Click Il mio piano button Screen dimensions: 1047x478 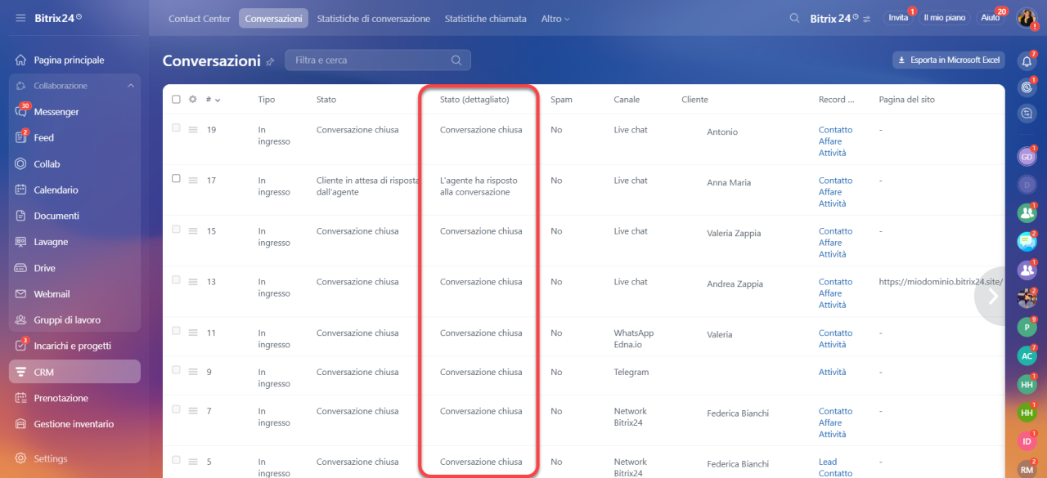(945, 18)
